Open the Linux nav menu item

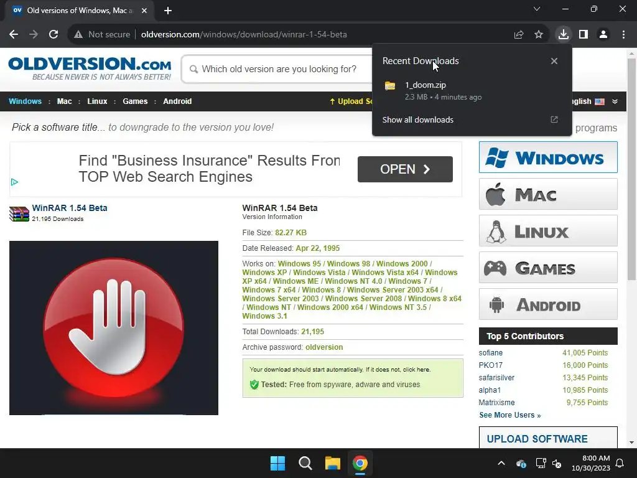coord(97,101)
